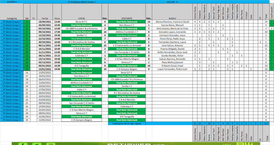The height and width of the screenshot is (145, 274).
Task: Click the grand total goals cell 117
Action: 266,124
